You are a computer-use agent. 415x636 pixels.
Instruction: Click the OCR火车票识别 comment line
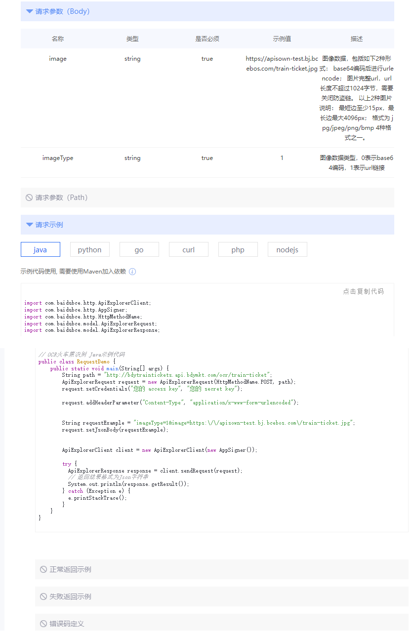pos(82,355)
